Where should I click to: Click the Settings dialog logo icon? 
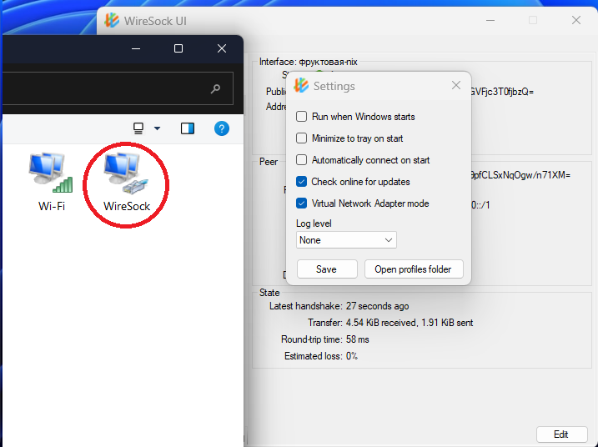pos(301,85)
